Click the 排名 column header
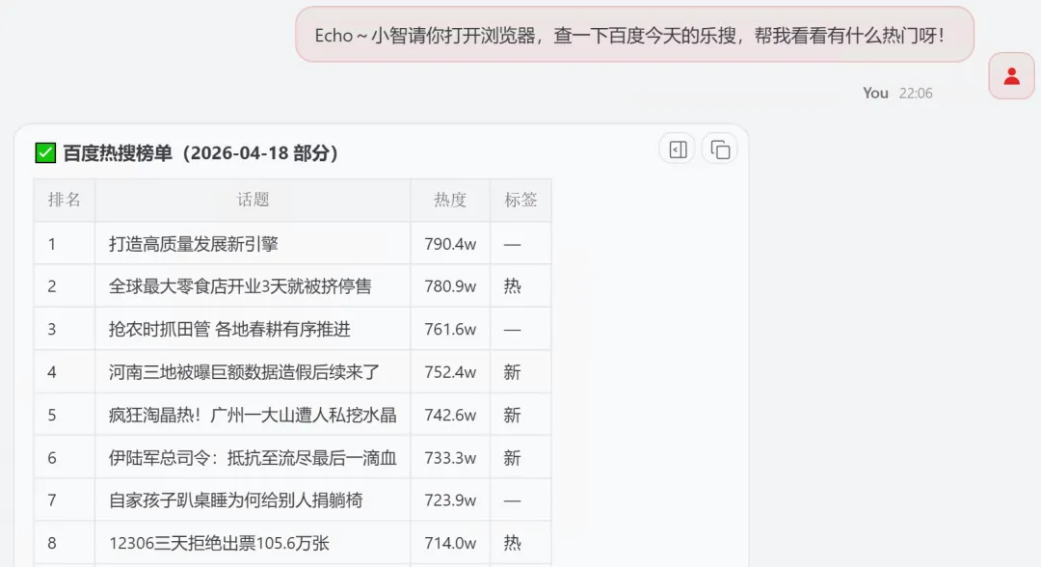Viewport: 1041px width, 567px height. point(65,200)
